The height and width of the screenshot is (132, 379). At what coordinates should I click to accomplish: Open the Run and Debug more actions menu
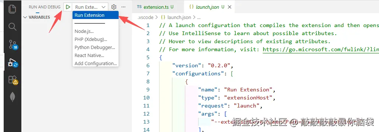[x=123, y=7]
